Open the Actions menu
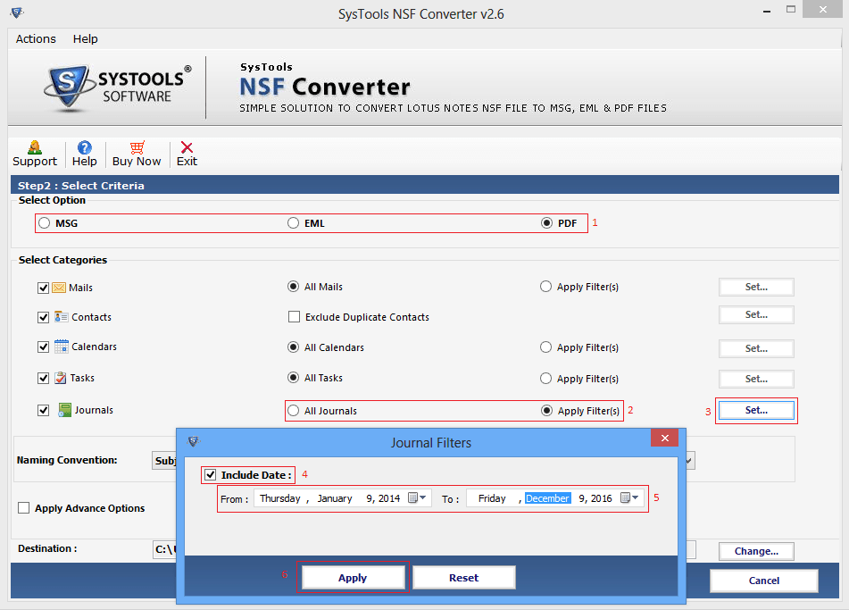The width and height of the screenshot is (849, 610). click(x=36, y=39)
